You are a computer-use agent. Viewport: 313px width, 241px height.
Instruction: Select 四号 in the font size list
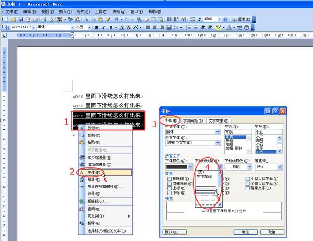click(260, 140)
